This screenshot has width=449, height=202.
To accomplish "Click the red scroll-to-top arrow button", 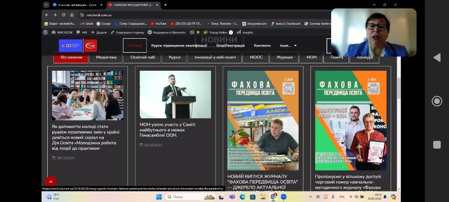I will point(51,182).
